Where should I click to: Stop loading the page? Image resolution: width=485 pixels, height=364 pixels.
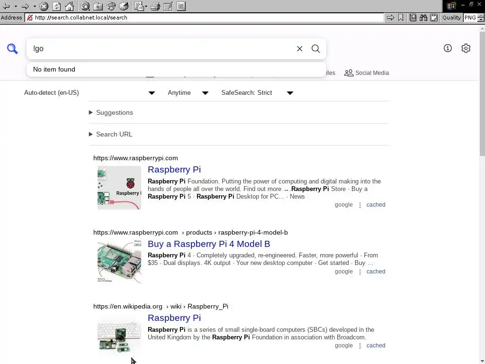(x=44, y=6)
